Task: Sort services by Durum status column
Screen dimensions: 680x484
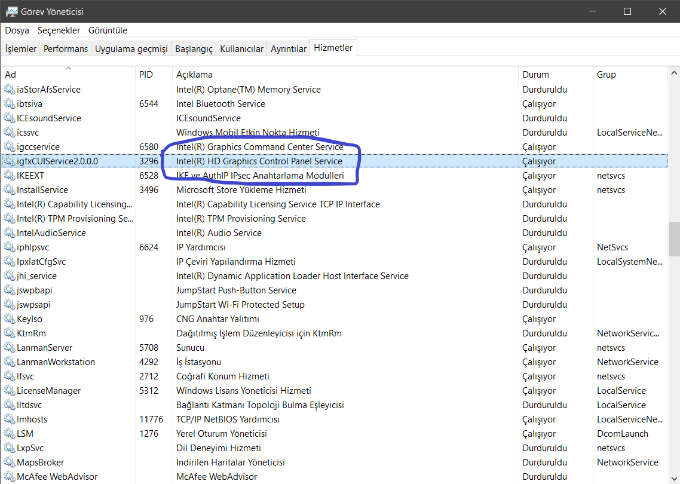Action: coord(535,75)
